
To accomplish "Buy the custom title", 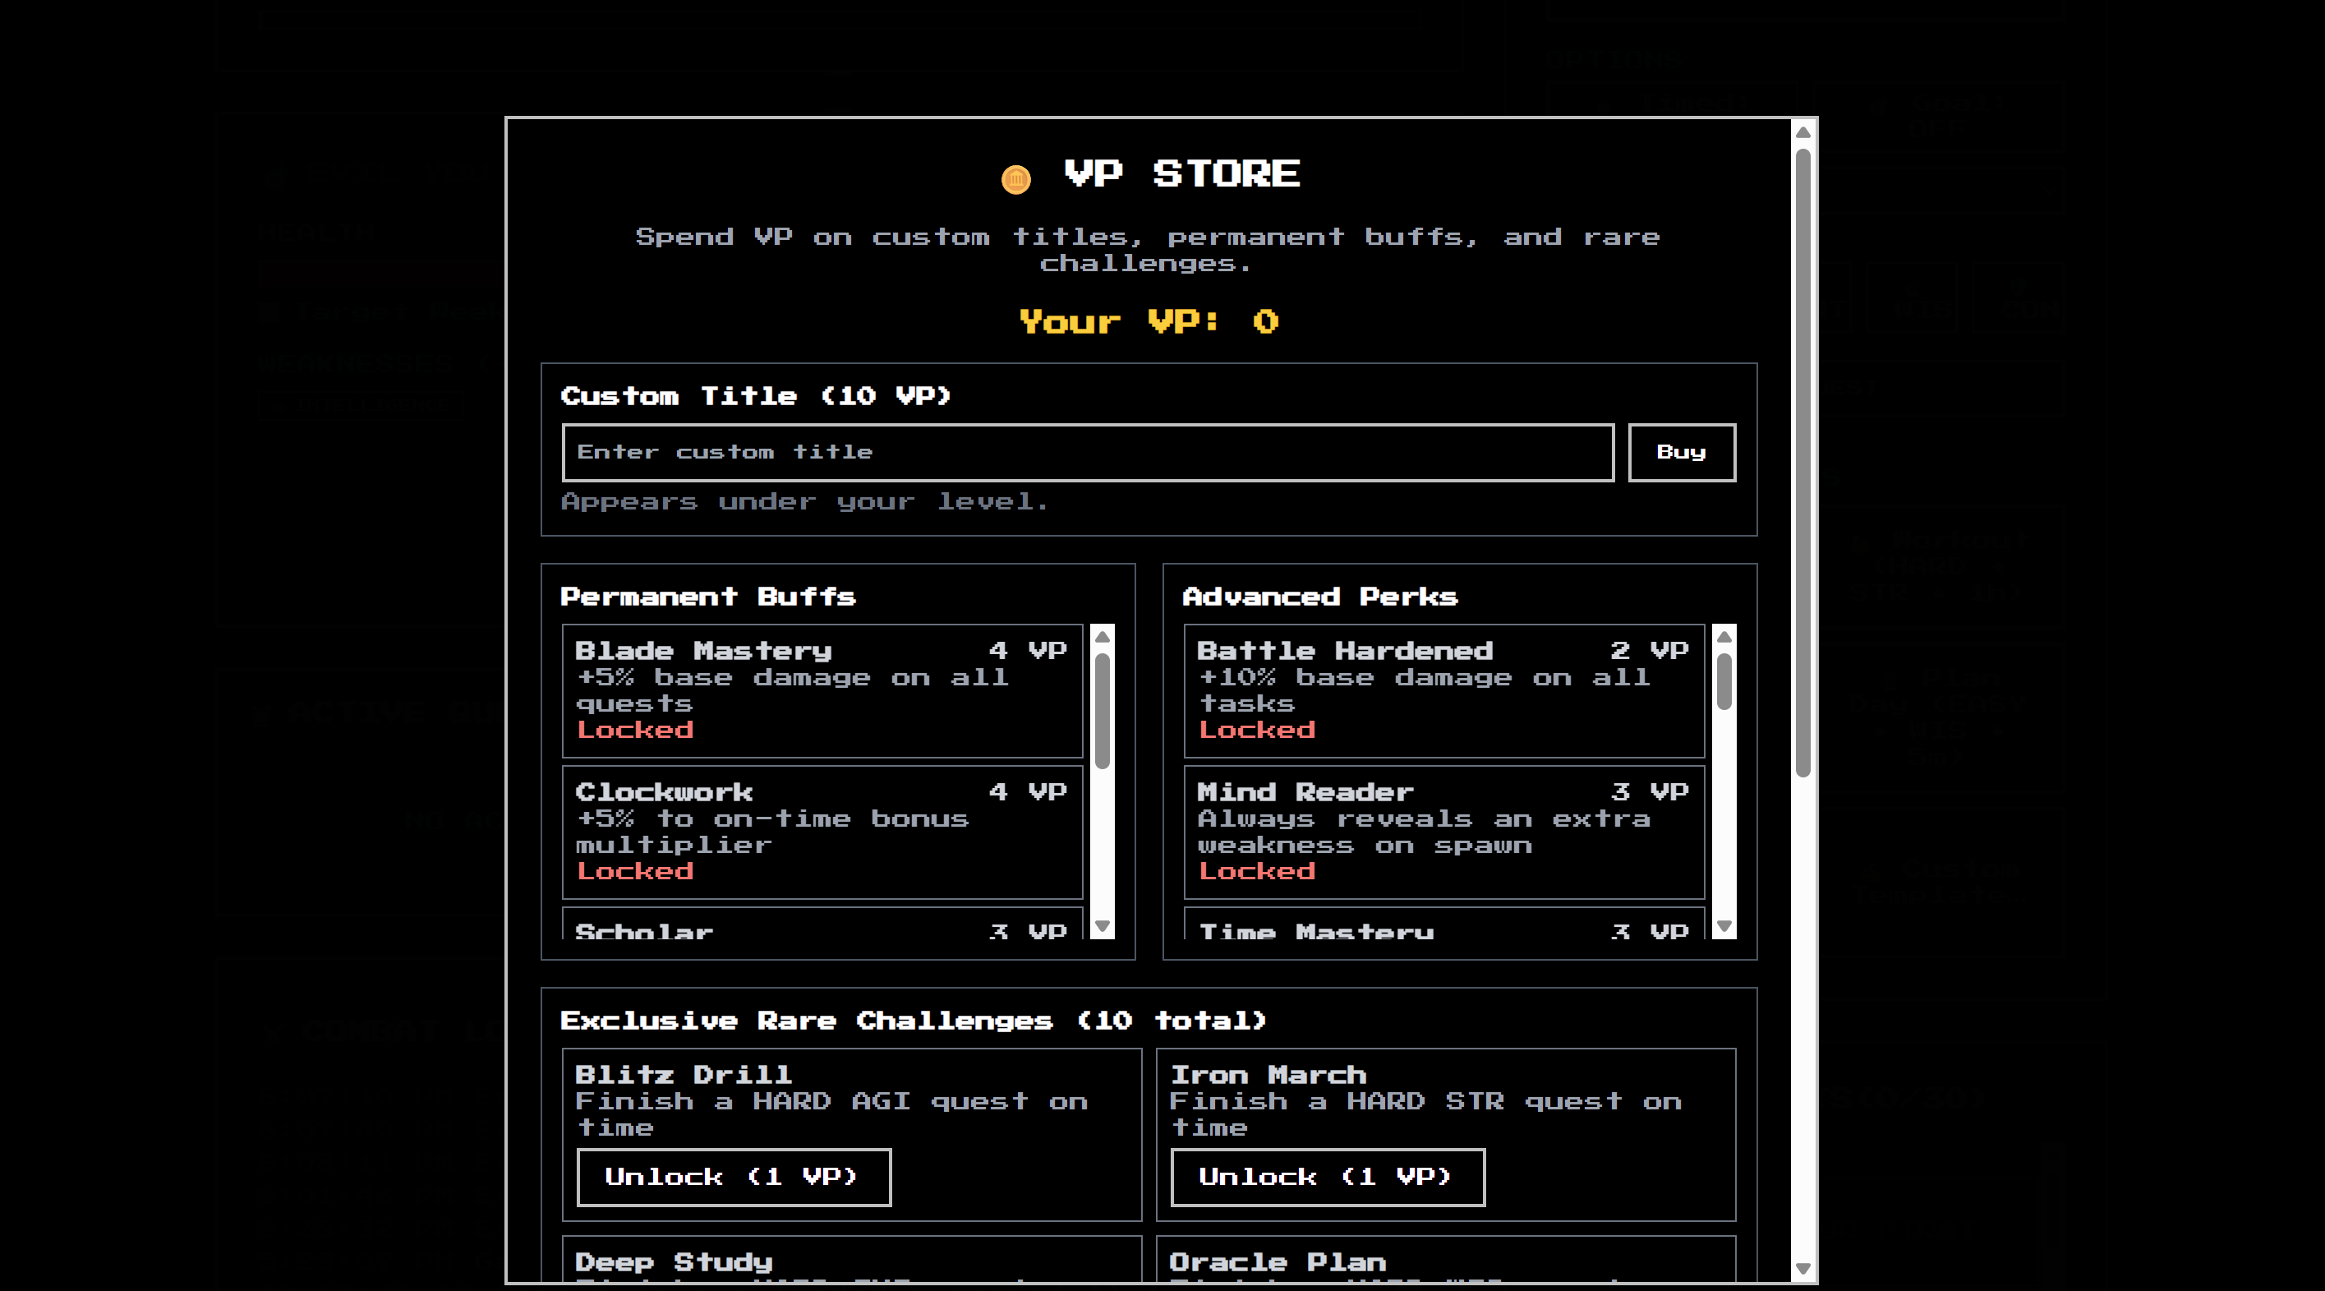I will click(1681, 452).
